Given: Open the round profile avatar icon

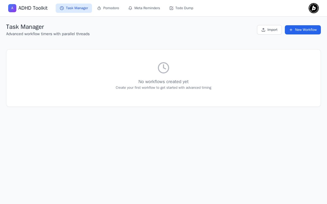Looking at the screenshot, I should coord(314,8).
